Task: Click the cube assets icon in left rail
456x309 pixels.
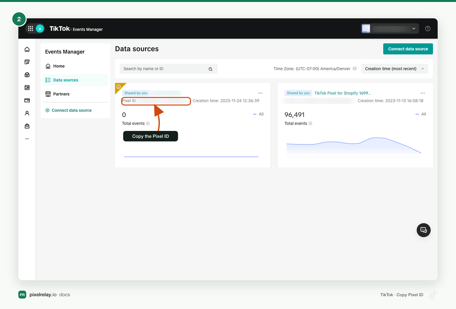Action: coord(27,75)
